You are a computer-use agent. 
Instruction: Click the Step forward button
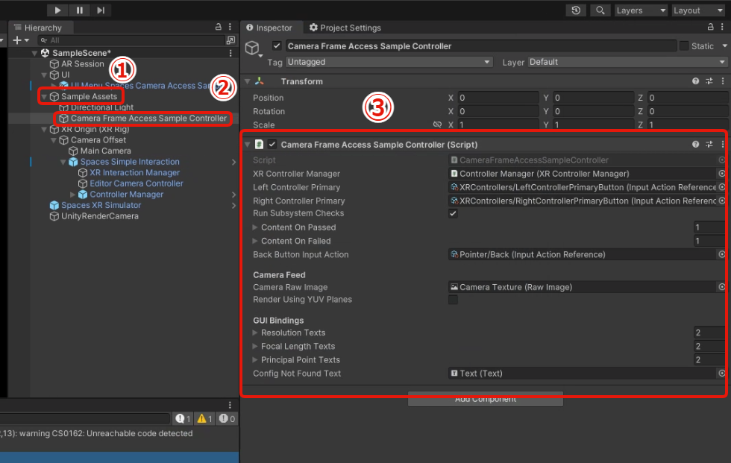click(x=100, y=10)
